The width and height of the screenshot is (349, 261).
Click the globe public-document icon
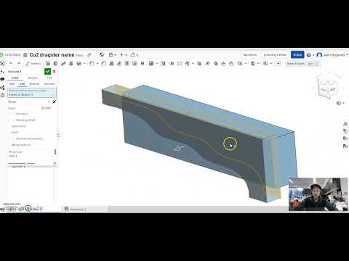[102, 55]
